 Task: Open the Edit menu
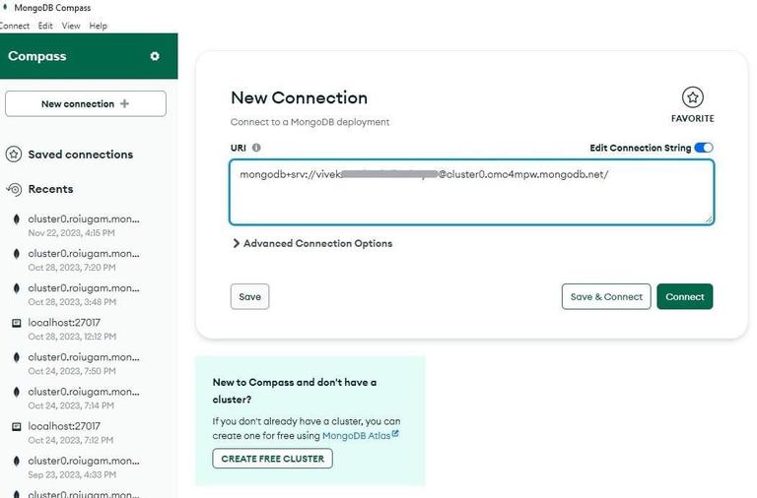pos(45,26)
